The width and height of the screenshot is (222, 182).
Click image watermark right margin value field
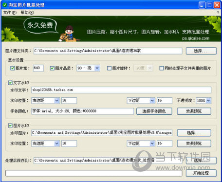pos(69,144)
